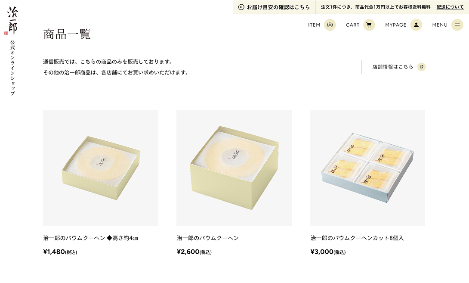Click the 公式オンラインショップ vertical text
The height and width of the screenshot is (283, 469).
[x=12, y=68]
